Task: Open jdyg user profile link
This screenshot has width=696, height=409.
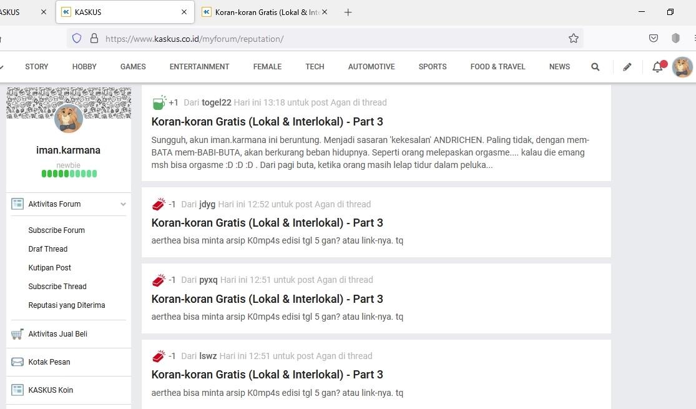Action: [207, 204]
